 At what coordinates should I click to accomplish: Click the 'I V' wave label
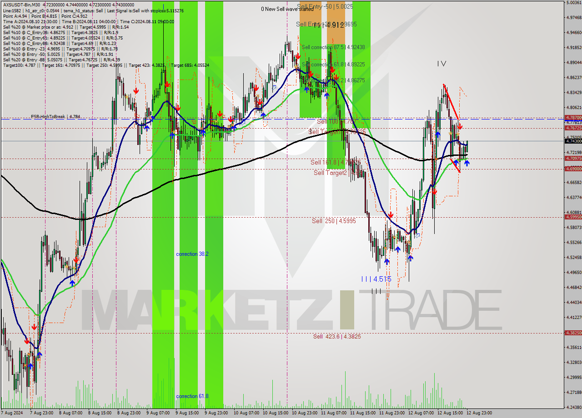(x=441, y=64)
